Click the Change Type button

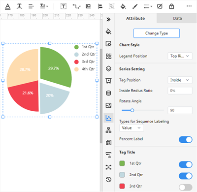click(x=157, y=33)
